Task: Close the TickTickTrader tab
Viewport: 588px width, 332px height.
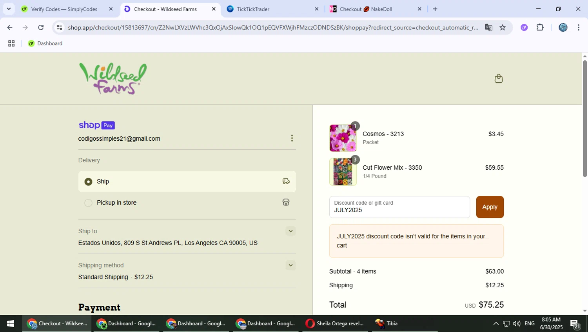Action: (x=317, y=9)
